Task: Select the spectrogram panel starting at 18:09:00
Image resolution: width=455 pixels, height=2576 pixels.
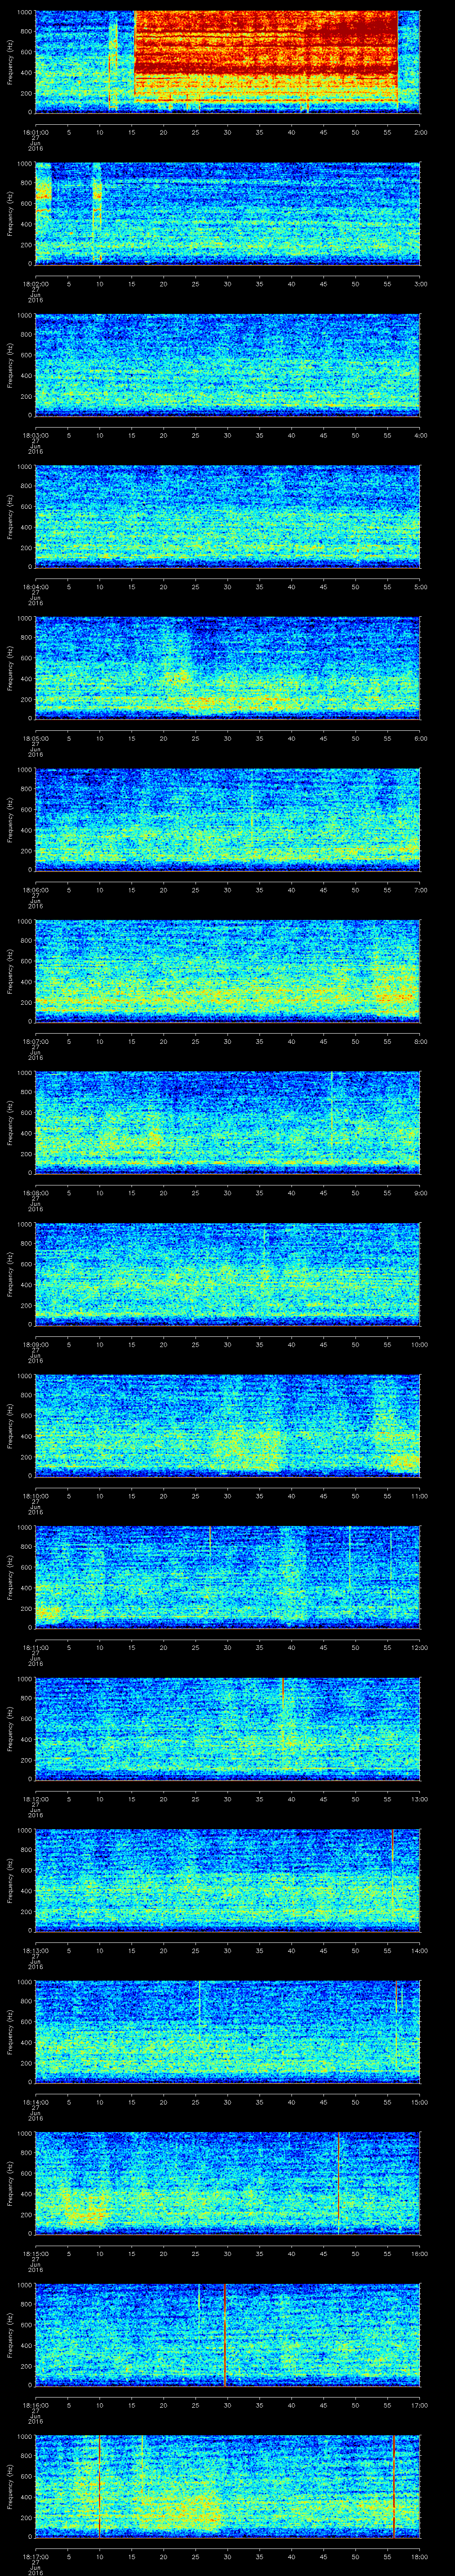Action: [227, 1273]
